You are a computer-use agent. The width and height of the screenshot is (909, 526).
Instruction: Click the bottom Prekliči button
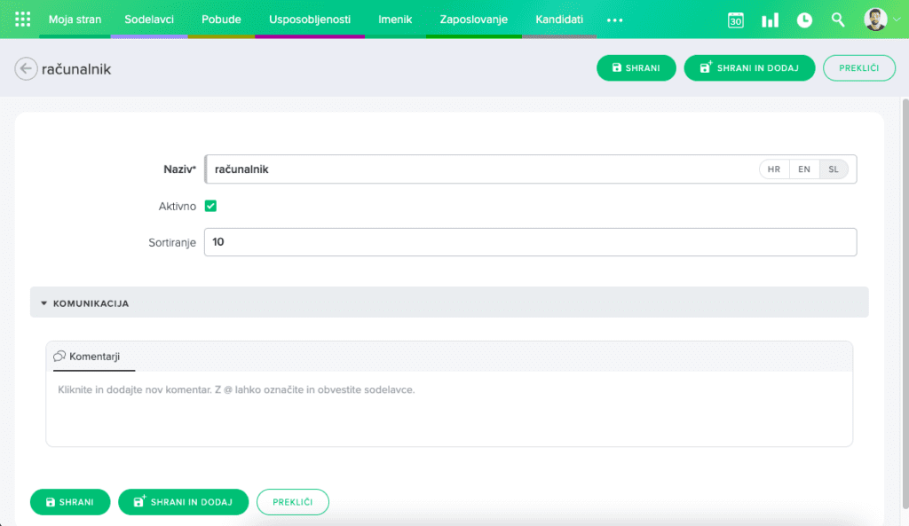[292, 502]
